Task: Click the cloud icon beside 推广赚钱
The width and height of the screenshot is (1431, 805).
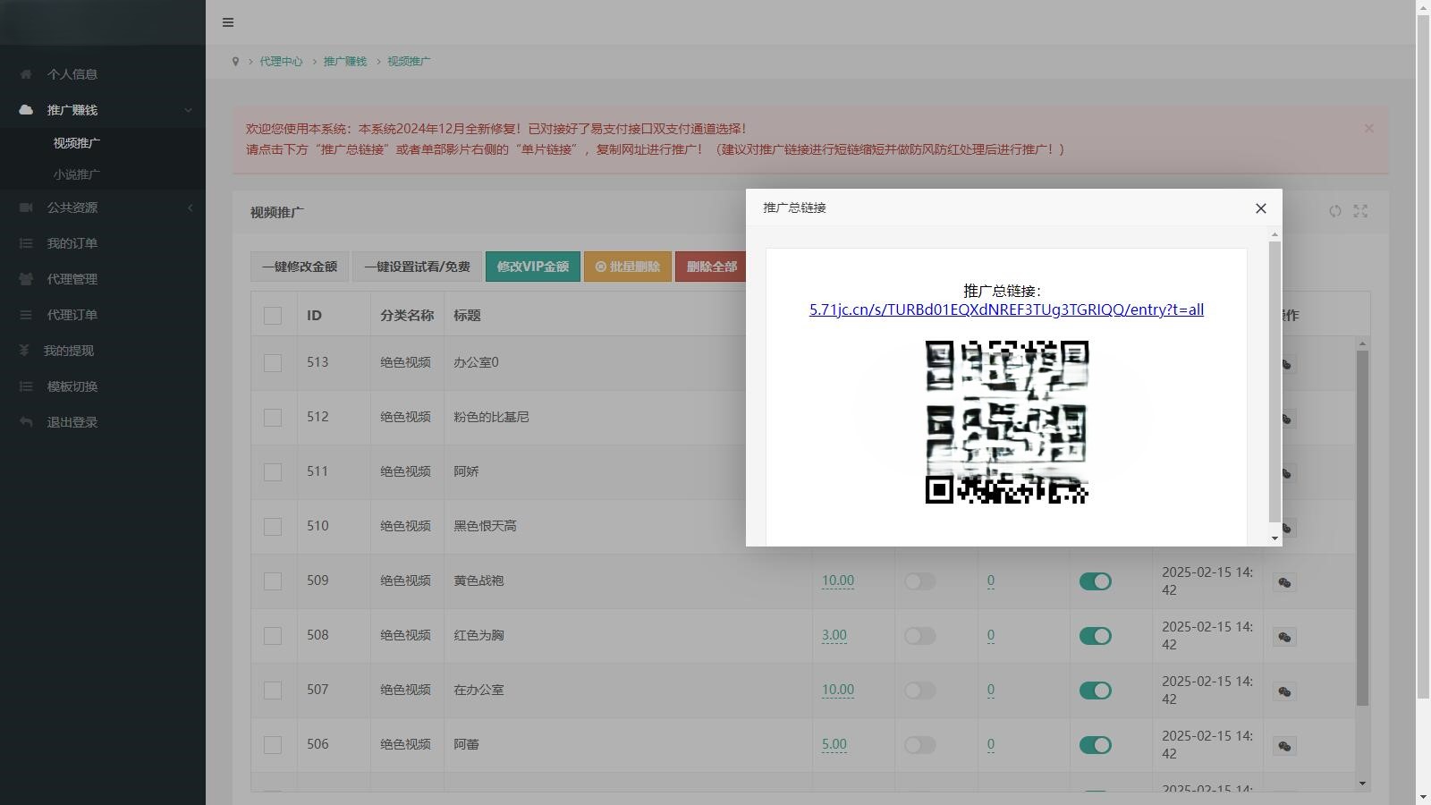Action: (26, 110)
